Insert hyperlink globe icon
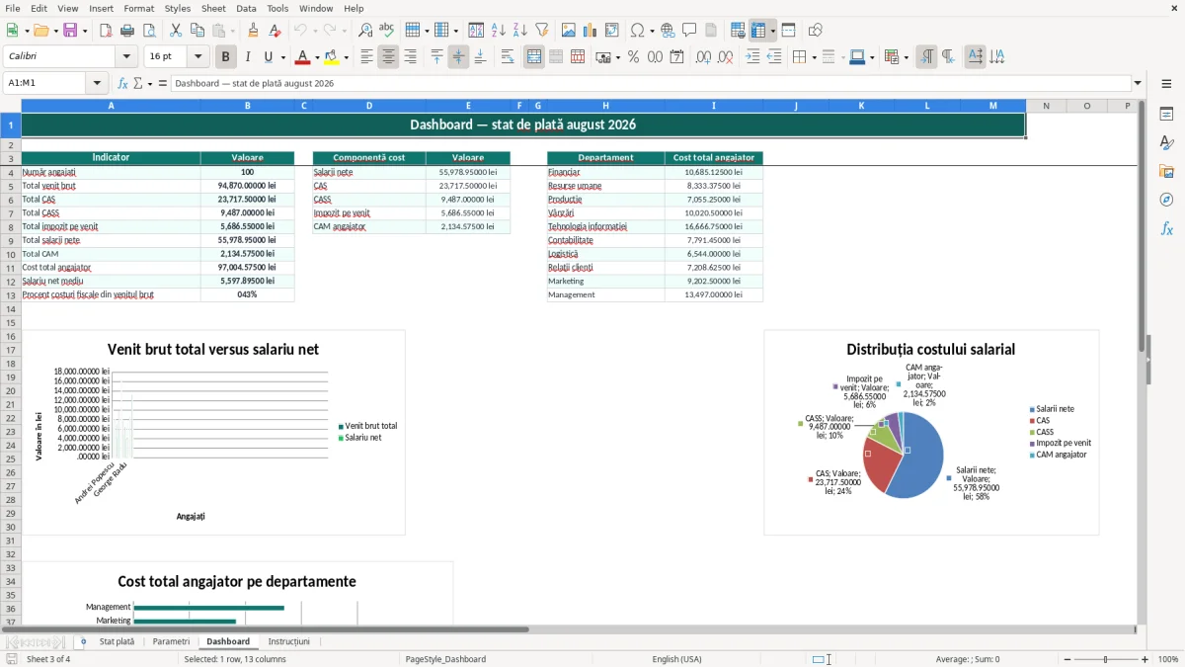Viewport: 1185px width, 667px height. coord(668,31)
